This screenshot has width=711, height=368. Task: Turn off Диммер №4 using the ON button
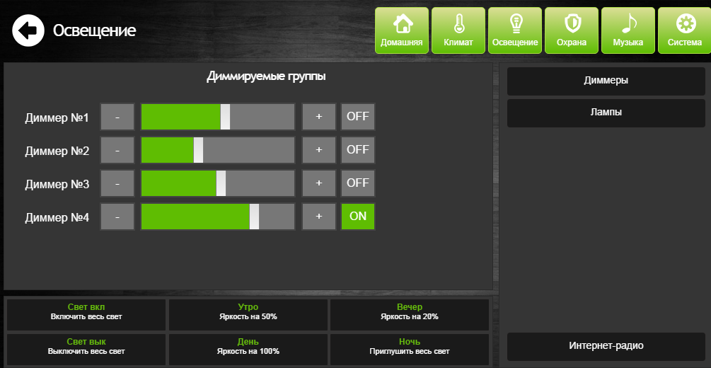[x=358, y=217]
